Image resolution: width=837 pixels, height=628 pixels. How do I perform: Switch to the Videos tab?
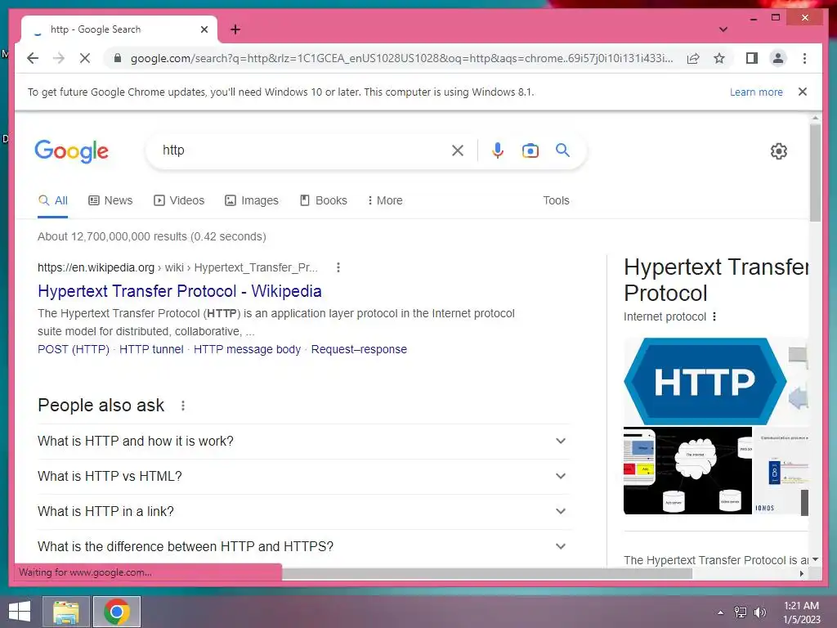pyautogui.click(x=179, y=201)
